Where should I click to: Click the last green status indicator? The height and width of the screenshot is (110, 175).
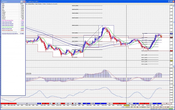(x=172, y=109)
